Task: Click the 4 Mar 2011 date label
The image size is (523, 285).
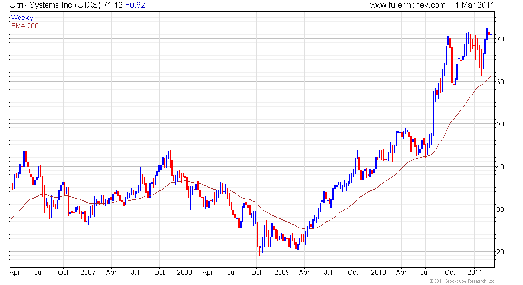Action: (x=474, y=5)
